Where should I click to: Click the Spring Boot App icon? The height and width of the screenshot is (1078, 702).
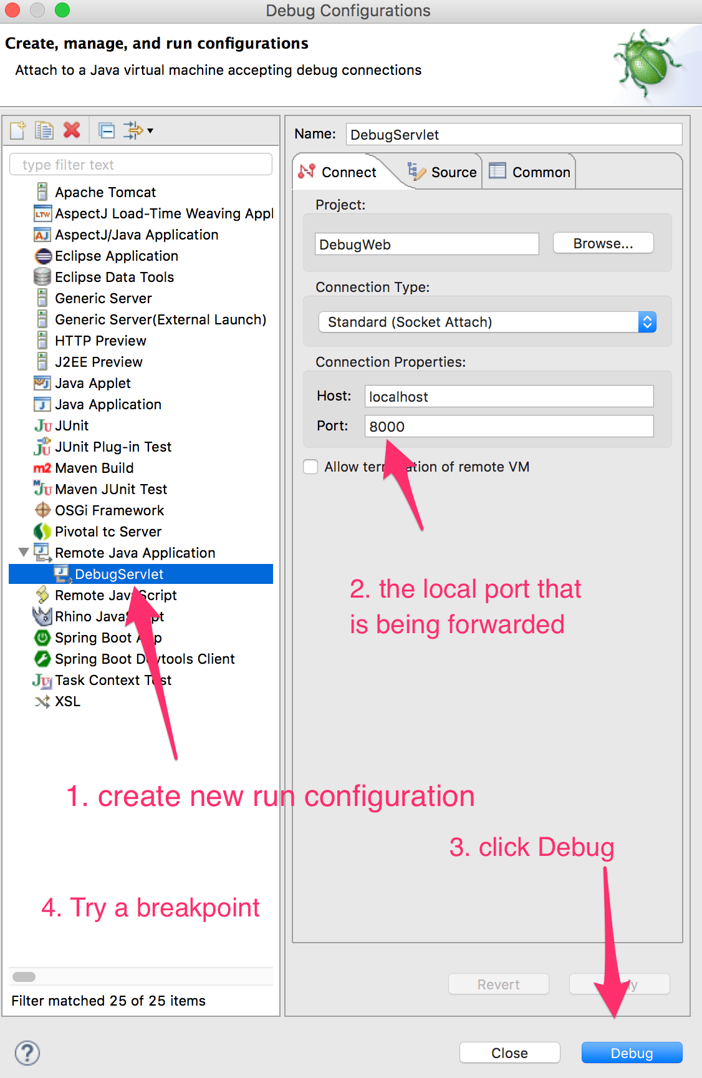[42, 638]
